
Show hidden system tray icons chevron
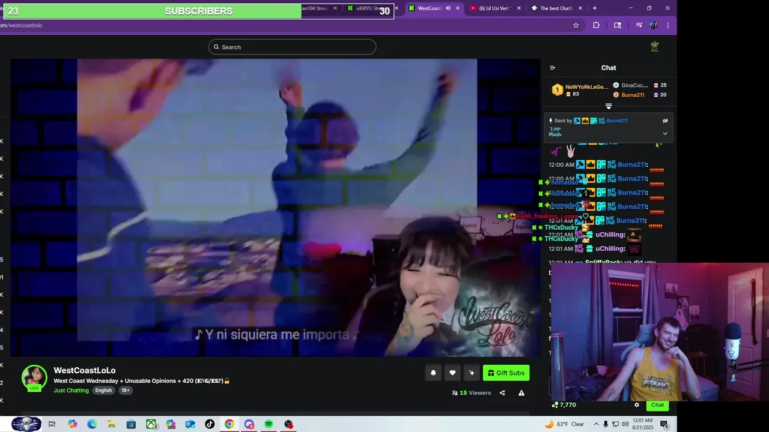coord(597,424)
